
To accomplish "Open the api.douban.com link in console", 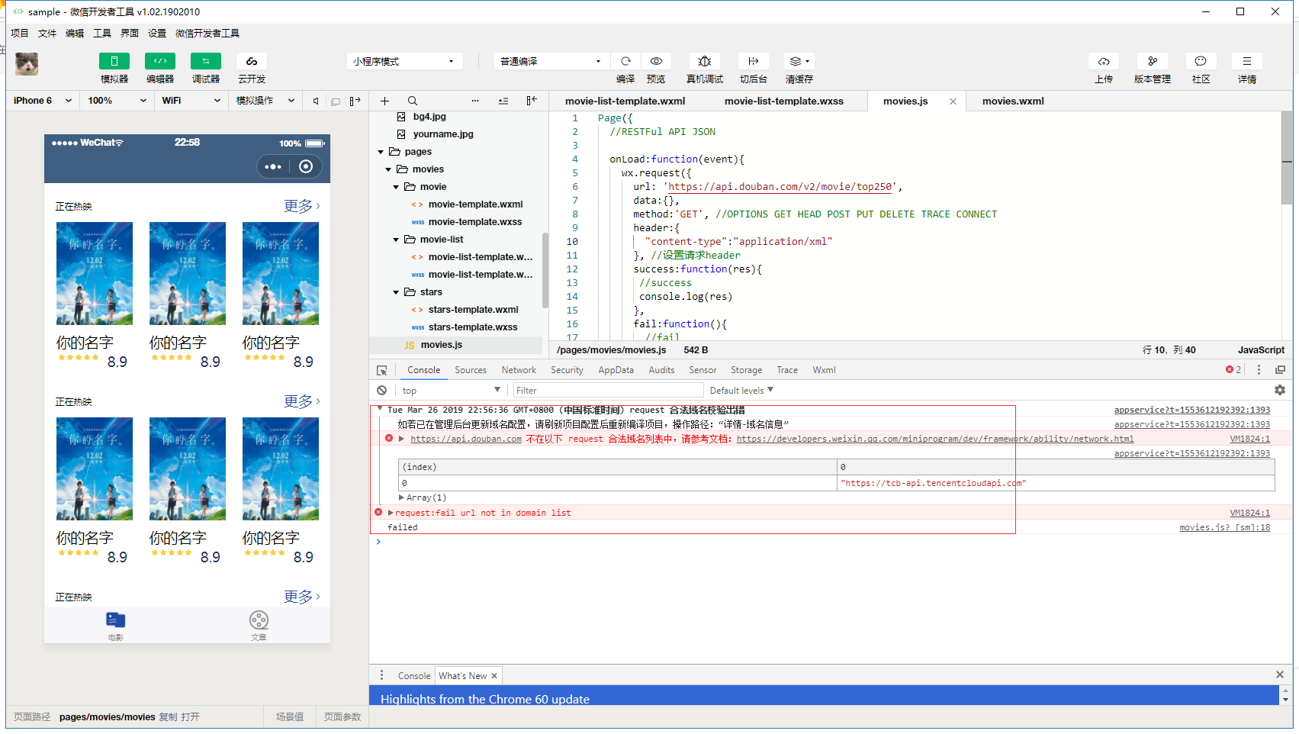I will pos(466,439).
